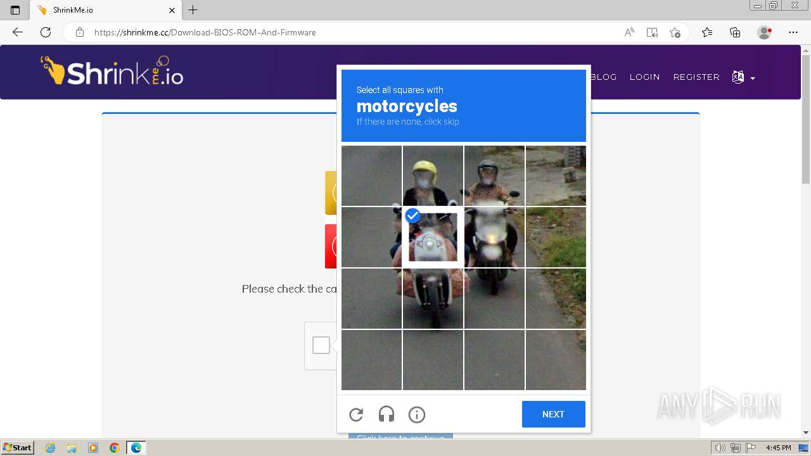Show the clock reading 4:45 PM
This screenshot has height=456, width=811.
(778, 448)
